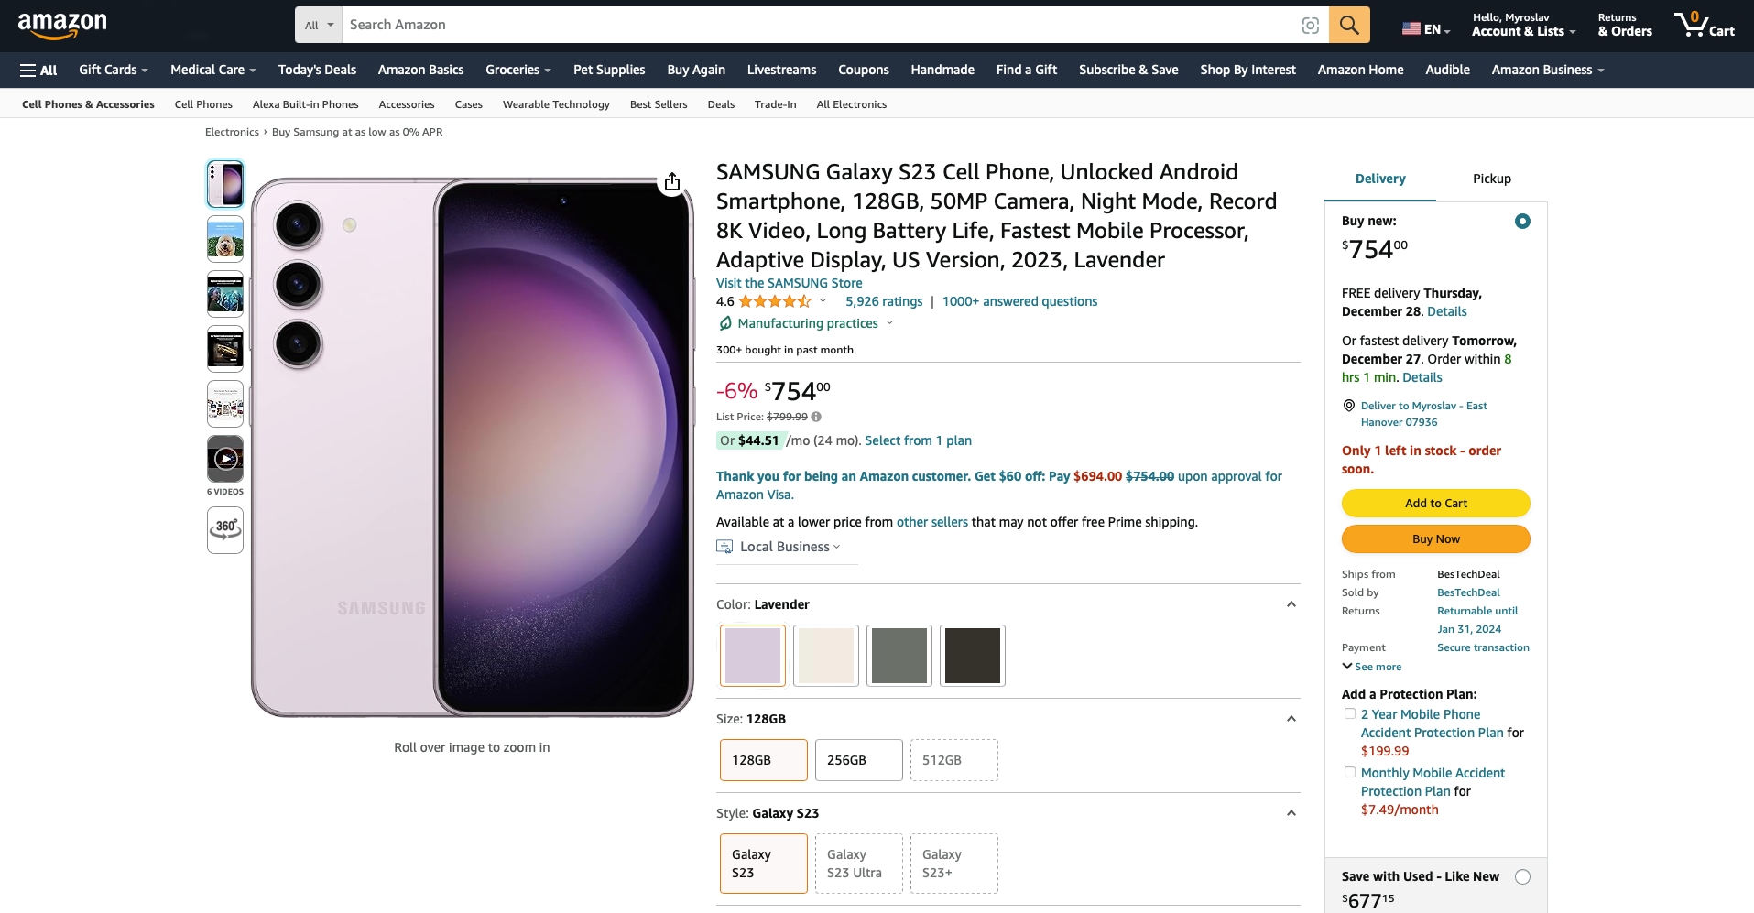Click the Add to Cart button
This screenshot has width=1754, height=913.
1436,503
